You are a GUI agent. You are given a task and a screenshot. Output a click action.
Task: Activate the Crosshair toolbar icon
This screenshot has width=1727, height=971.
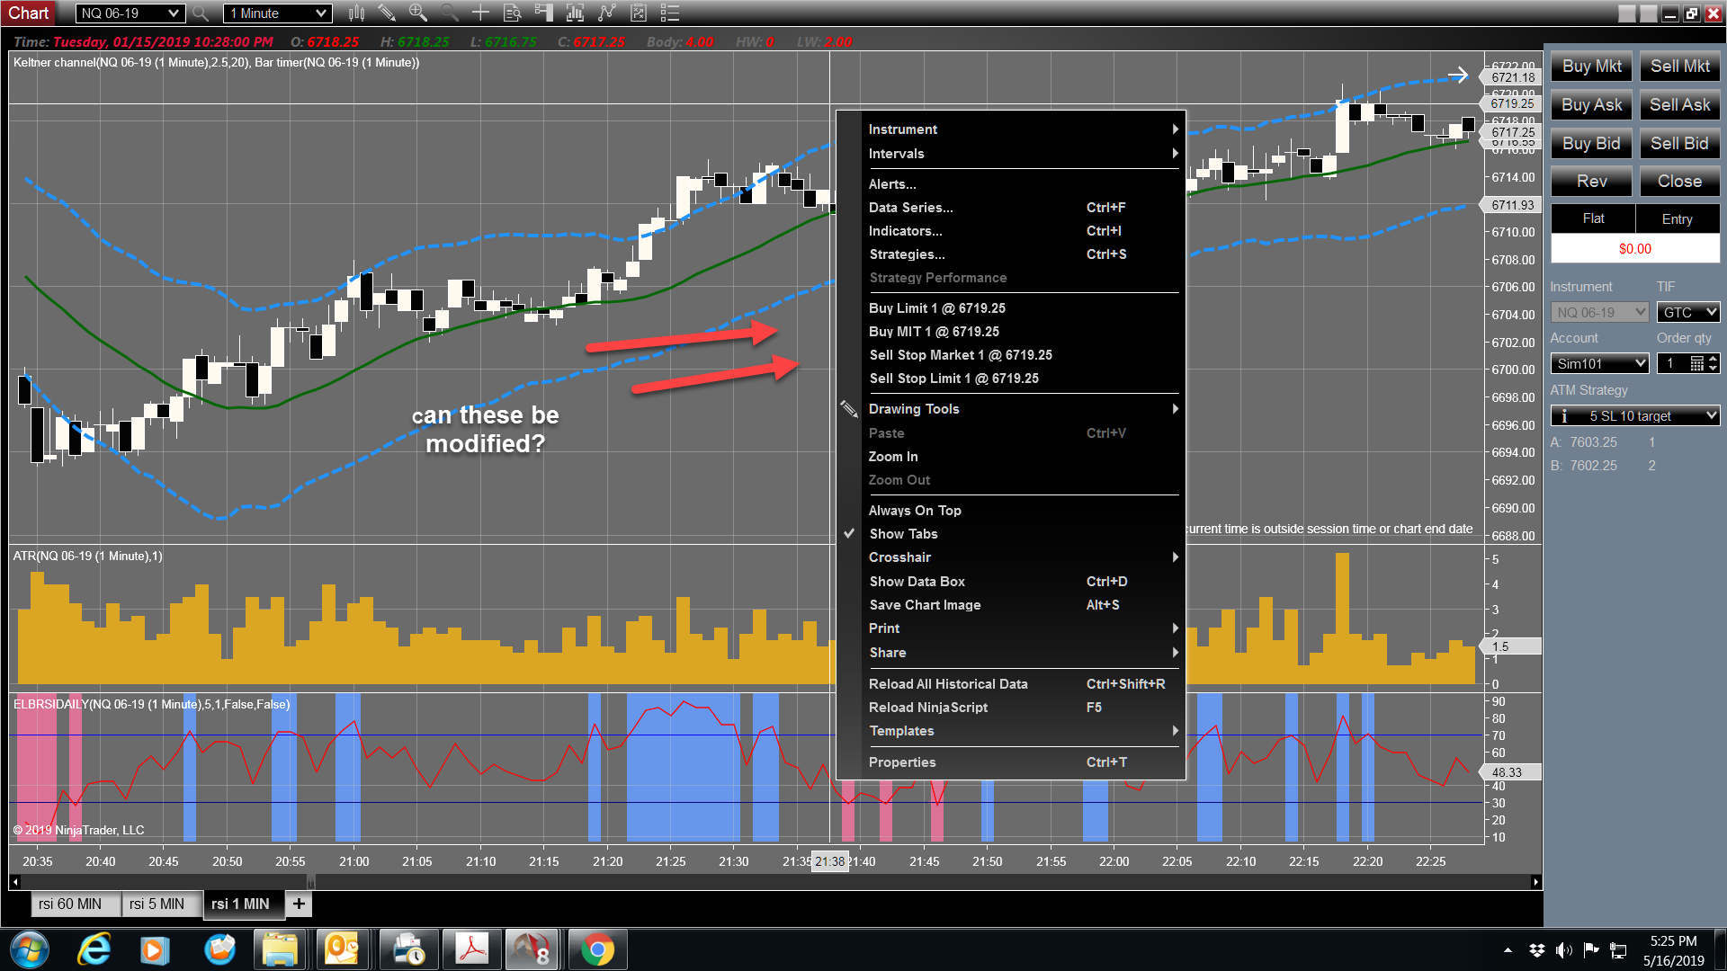tap(480, 13)
